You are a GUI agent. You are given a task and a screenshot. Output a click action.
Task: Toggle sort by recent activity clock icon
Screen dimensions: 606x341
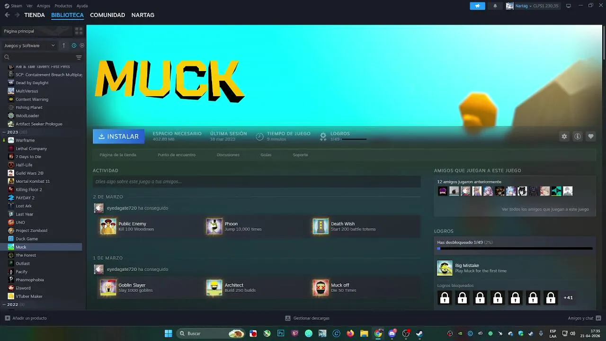[74, 45]
